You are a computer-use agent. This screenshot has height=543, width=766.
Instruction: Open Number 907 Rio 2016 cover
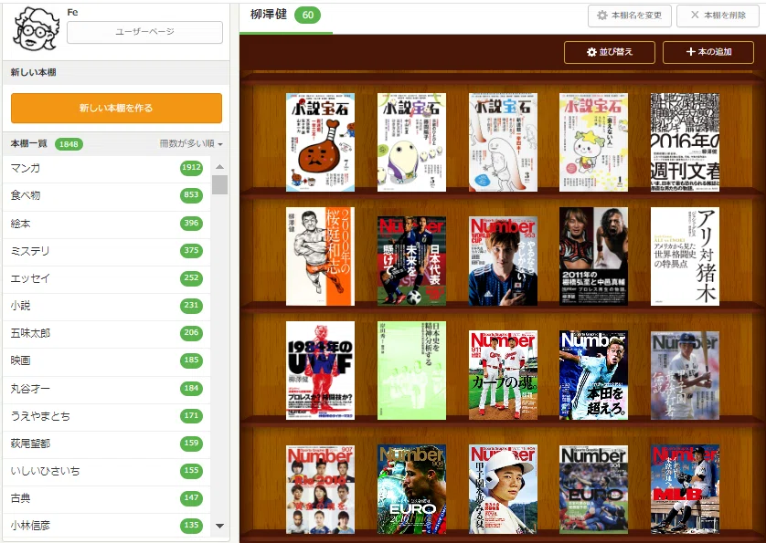point(321,489)
